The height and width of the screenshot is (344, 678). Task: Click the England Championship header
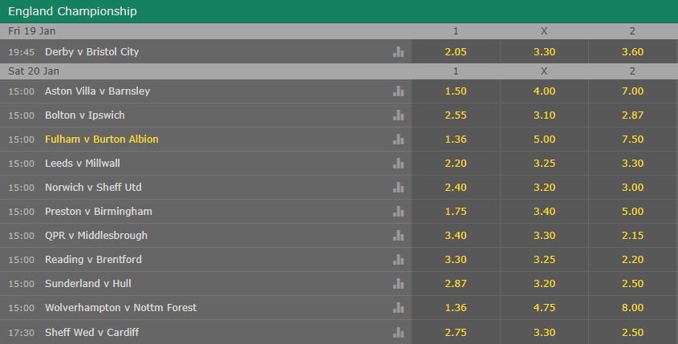point(72,11)
